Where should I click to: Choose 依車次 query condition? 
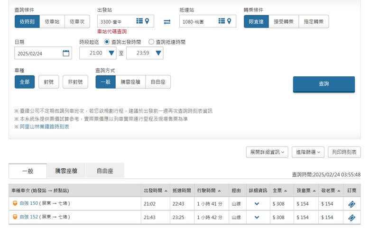pos(77,21)
